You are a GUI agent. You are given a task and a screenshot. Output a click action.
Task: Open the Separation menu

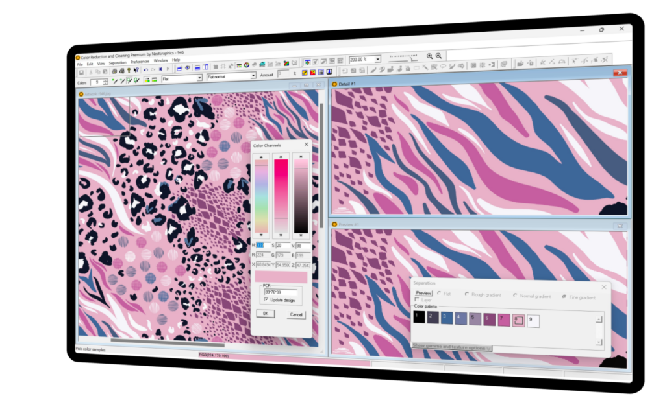click(118, 62)
